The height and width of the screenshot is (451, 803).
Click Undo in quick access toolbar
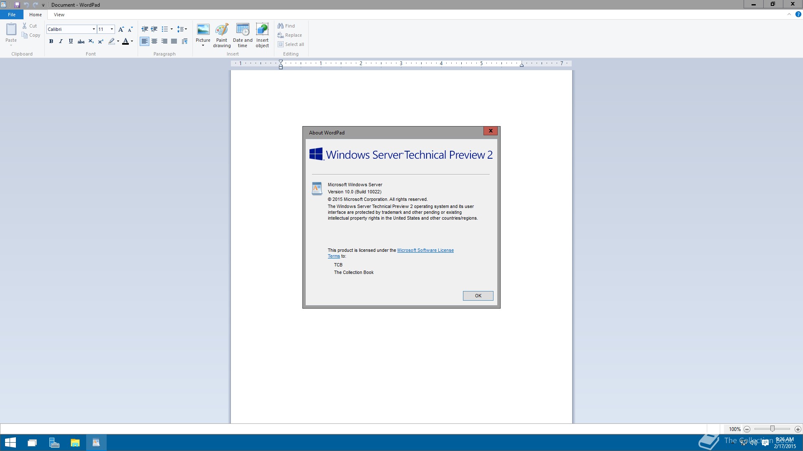point(26,5)
